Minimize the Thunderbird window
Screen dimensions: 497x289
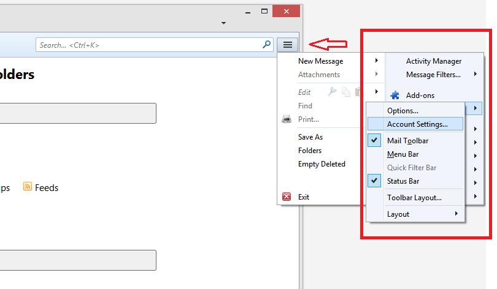(x=248, y=12)
